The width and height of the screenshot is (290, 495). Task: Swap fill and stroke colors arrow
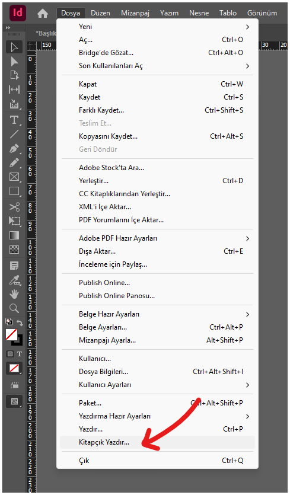tap(20, 322)
